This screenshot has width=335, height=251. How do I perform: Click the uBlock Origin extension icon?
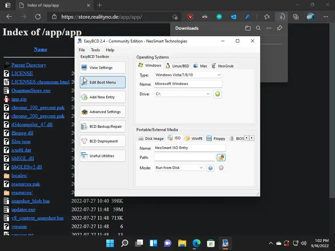click(x=190, y=17)
